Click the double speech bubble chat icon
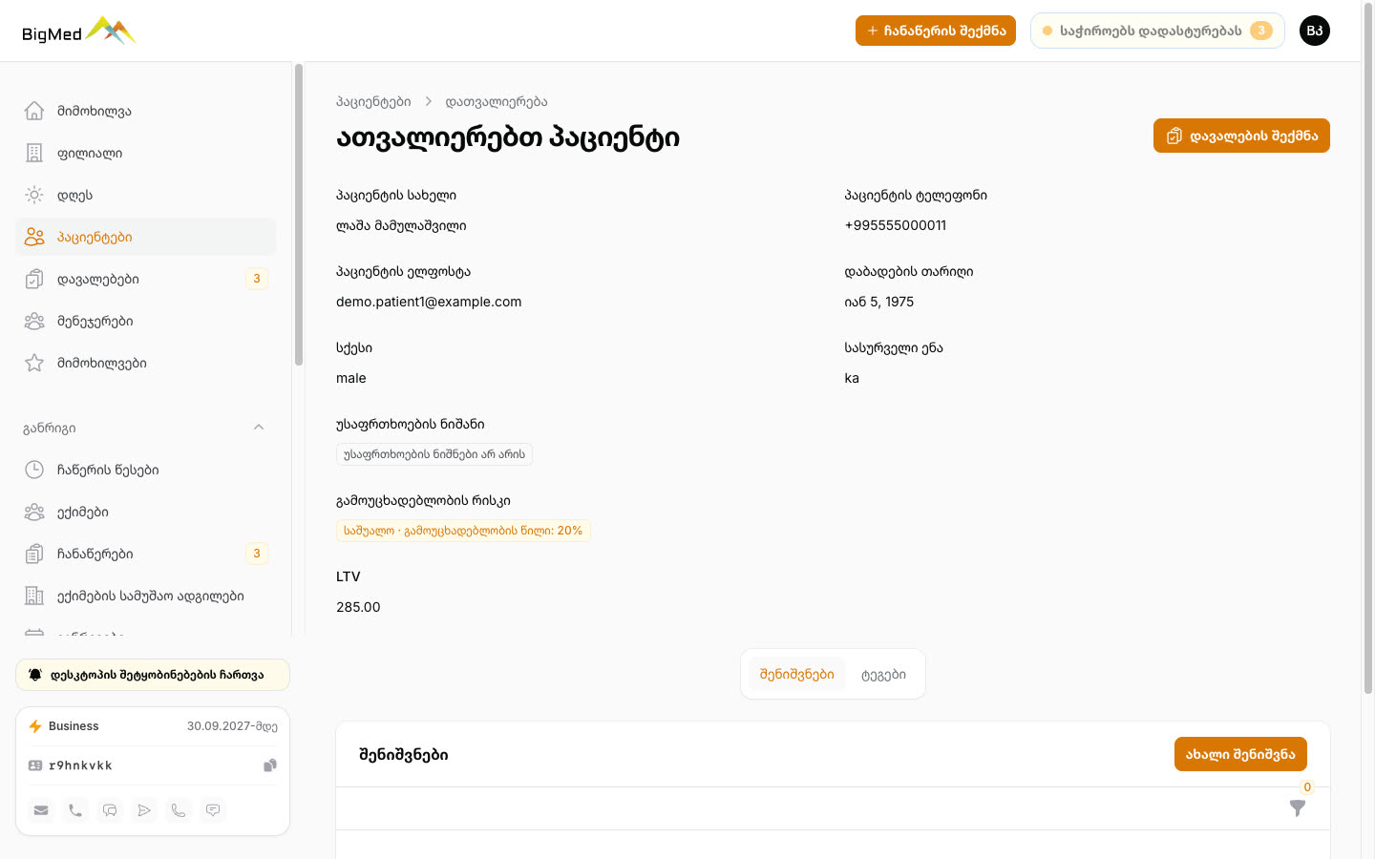The image size is (1375, 859). [x=110, y=810]
